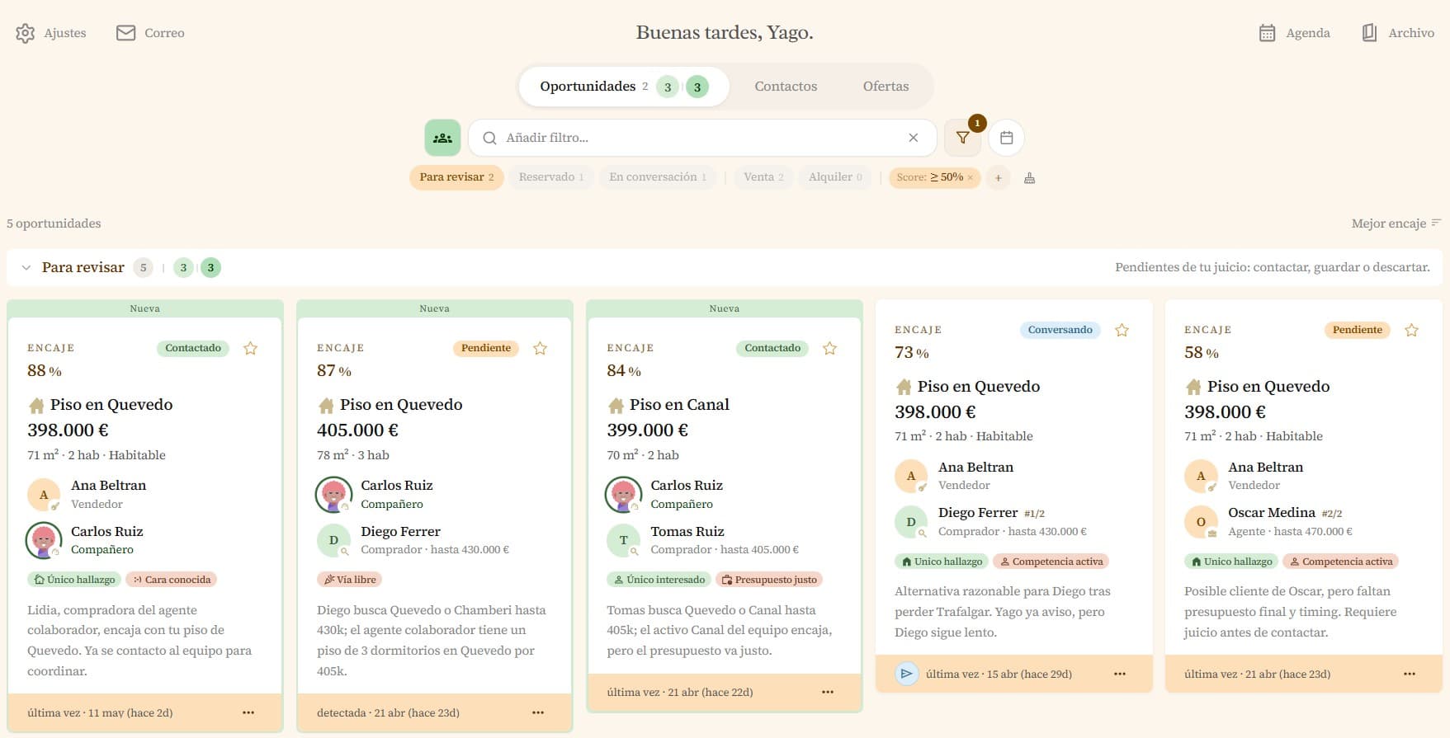This screenshot has height=738, width=1450.
Task: Open Mejor encaje sort dropdown
Action: click(x=1396, y=223)
